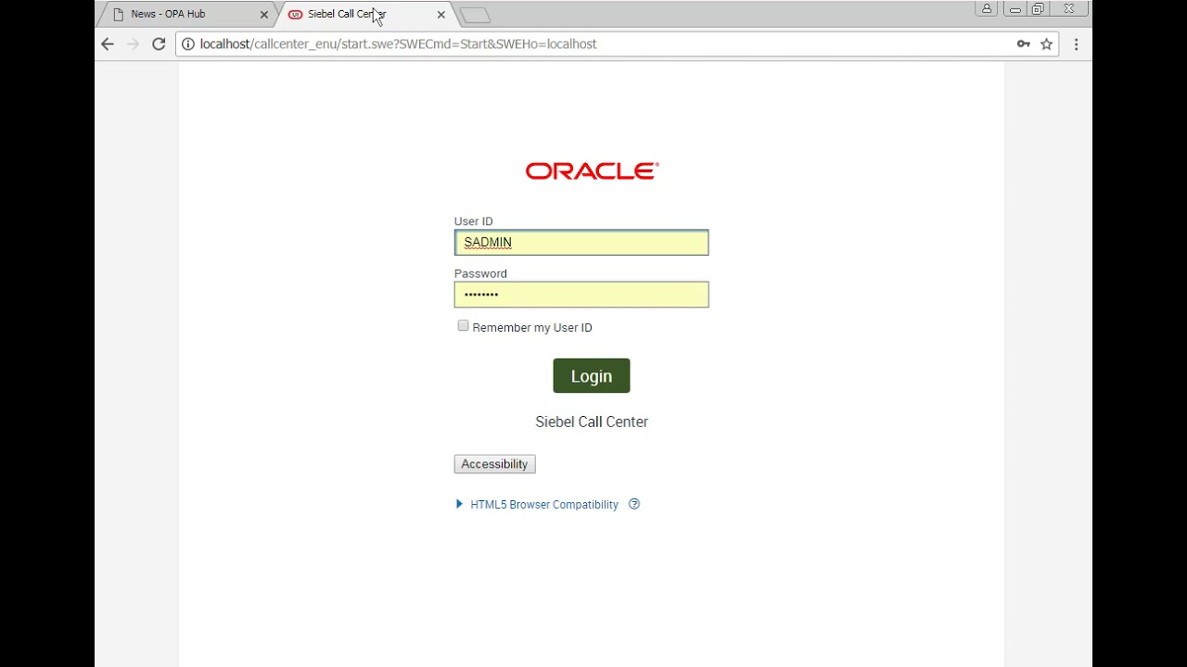Image resolution: width=1187 pixels, height=667 pixels.
Task: Focus the User ID field
Action: click(581, 243)
